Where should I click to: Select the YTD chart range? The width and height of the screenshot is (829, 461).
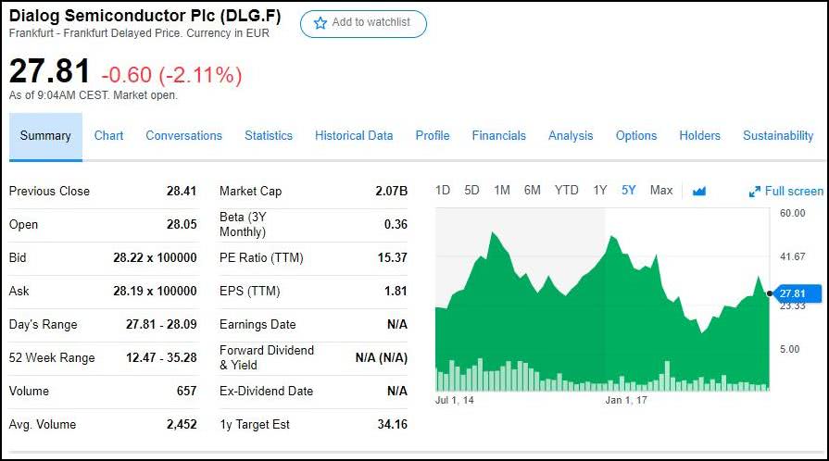[x=566, y=191]
